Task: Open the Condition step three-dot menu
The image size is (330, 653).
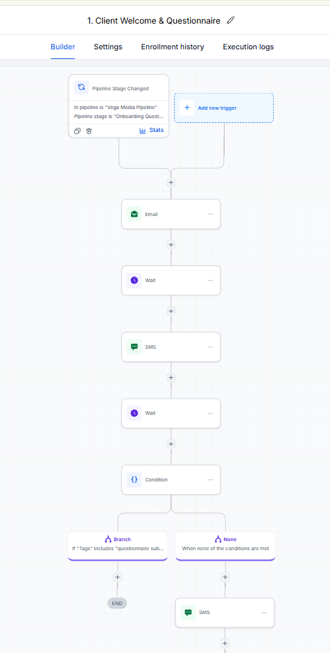Action: 210,480
